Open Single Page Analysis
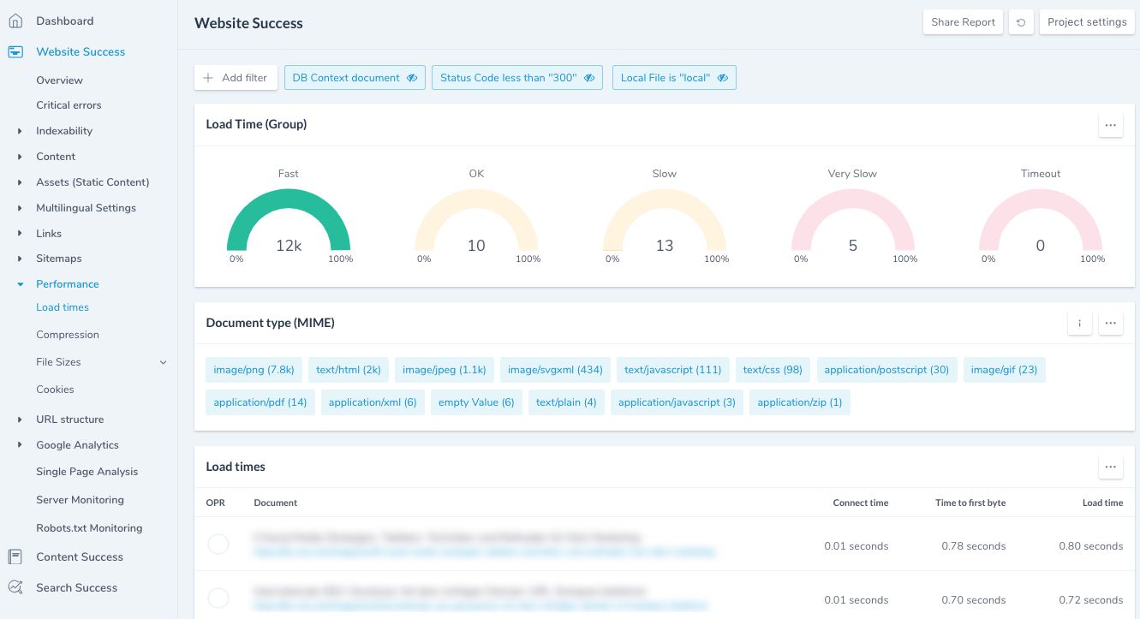The width and height of the screenshot is (1140, 619). coord(87,472)
